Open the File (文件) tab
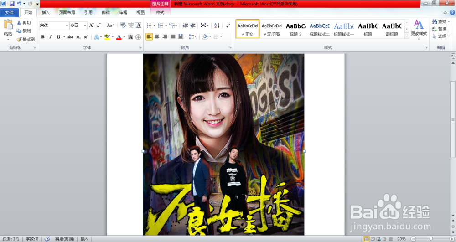Viewport: 456px width, 242px height. tap(9, 12)
